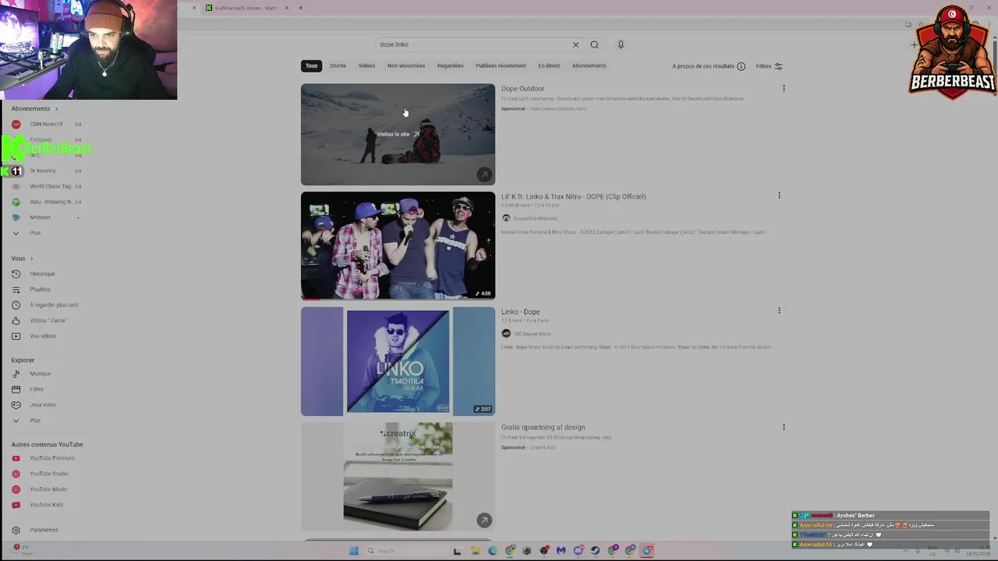Click the info icon beside À propos de ces résultats
Viewport: 998px width, 561px height.
[741, 66]
